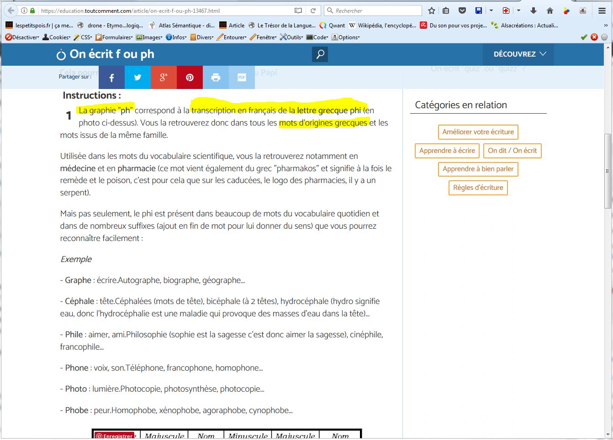Pin the article on Pinterest

(190, 78)
